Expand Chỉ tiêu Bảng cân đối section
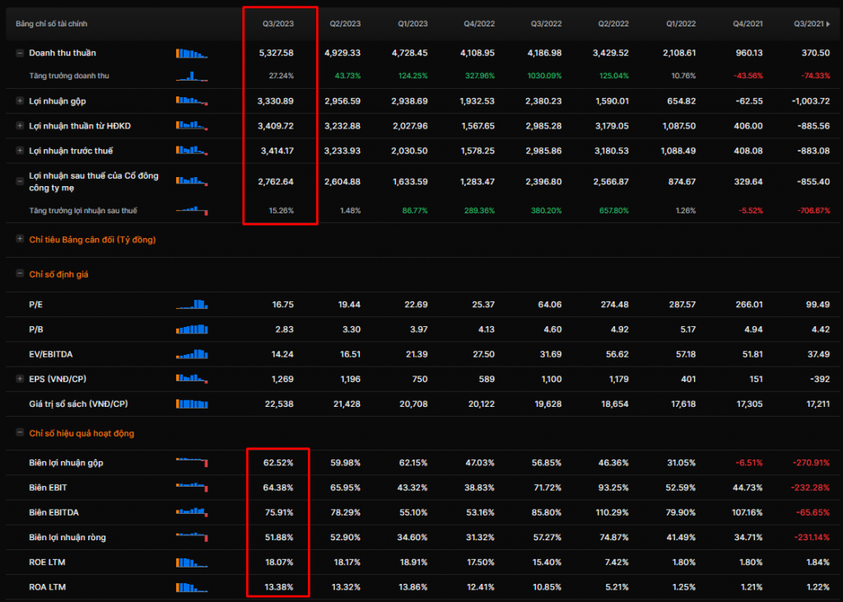The image size is (843, 602). click(x=19, y=240)
